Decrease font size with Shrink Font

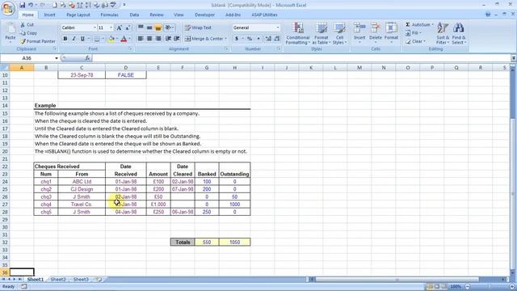(128, 27)
